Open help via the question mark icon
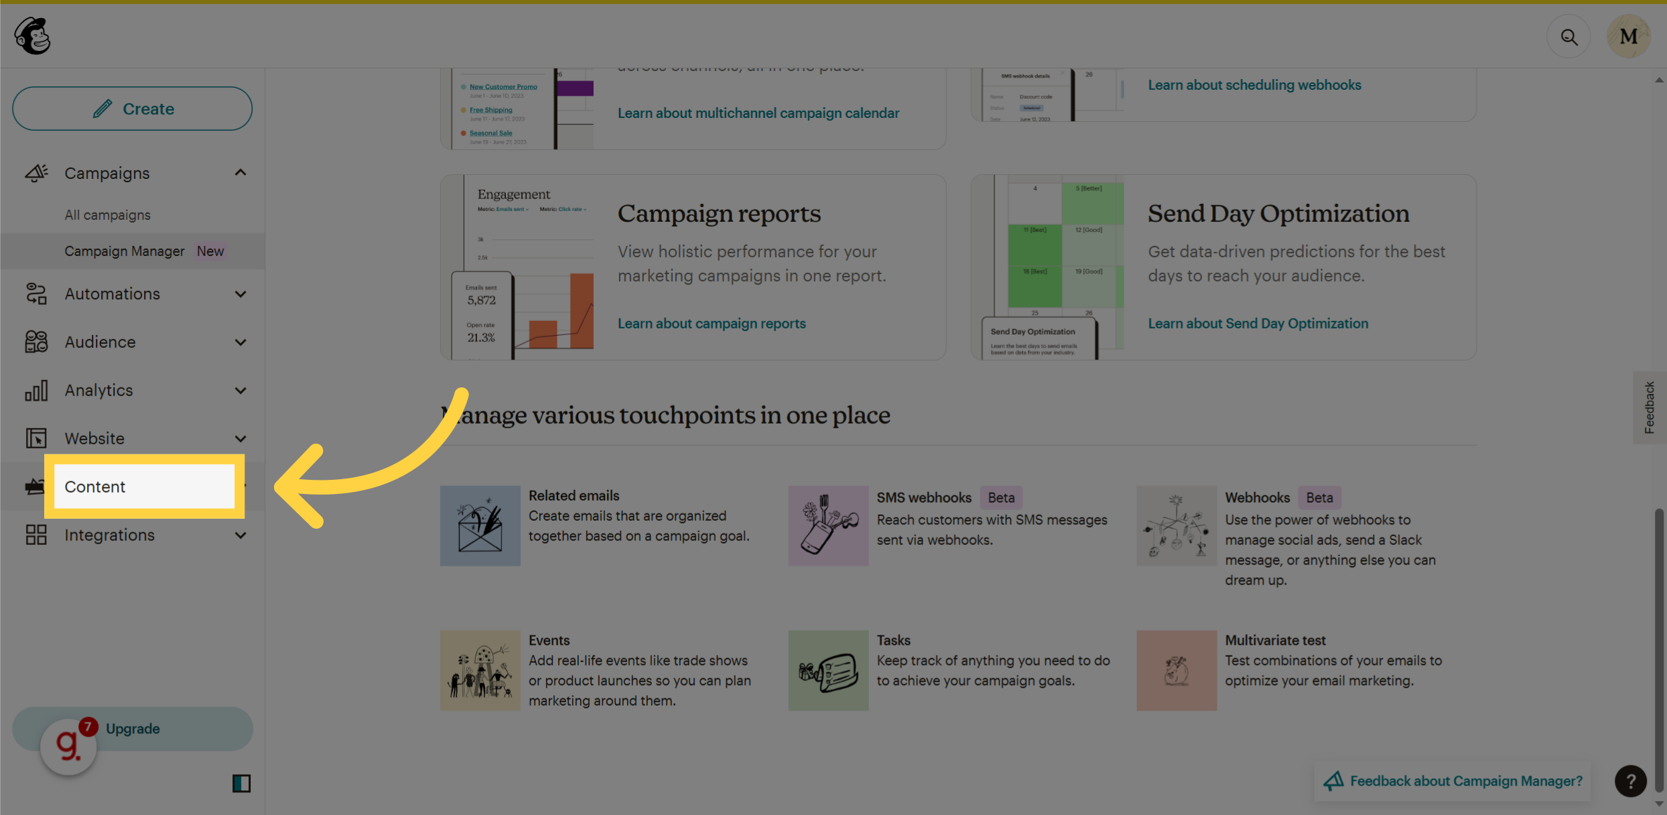 point(1631,781)
